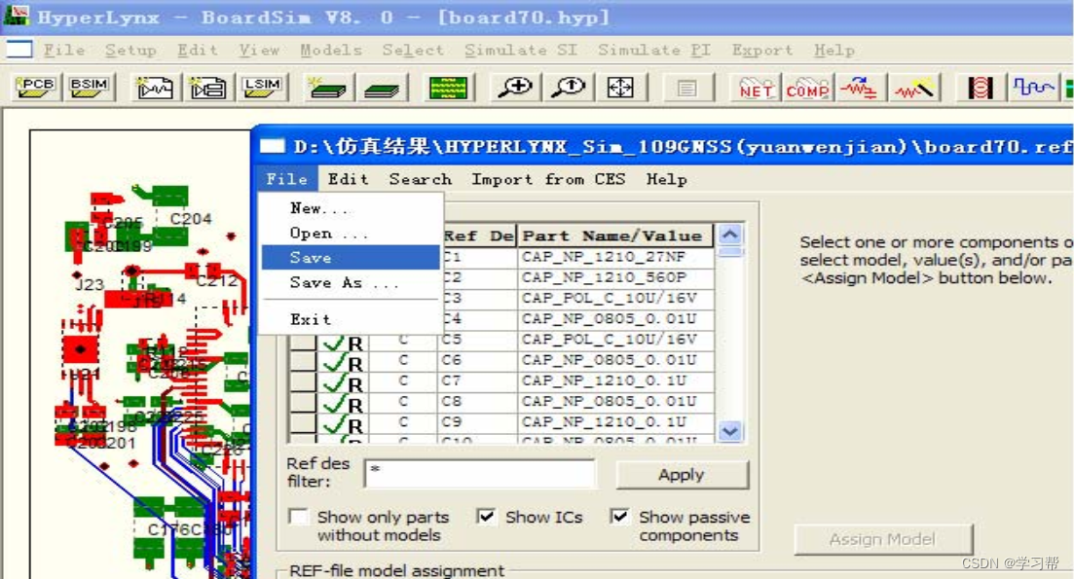Click the Part Name/Value column header
Viewport: 1074px width, 579px height.
[x=615, y=236]
